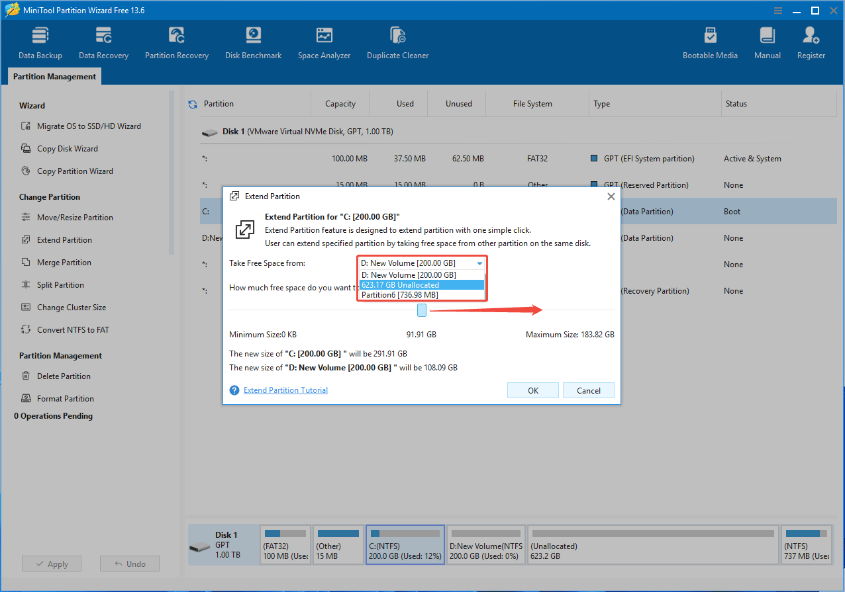The image size is (845, 592).
Task: Select the C:(NTFS) block in disk map
Action: click(x=405, y=545)
